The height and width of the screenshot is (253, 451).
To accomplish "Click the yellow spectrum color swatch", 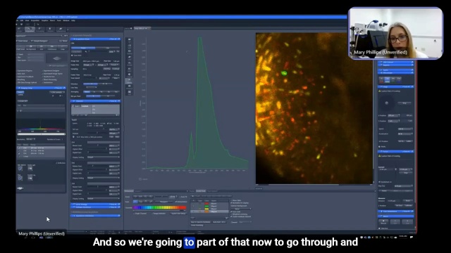I will (x=206, y=209).
